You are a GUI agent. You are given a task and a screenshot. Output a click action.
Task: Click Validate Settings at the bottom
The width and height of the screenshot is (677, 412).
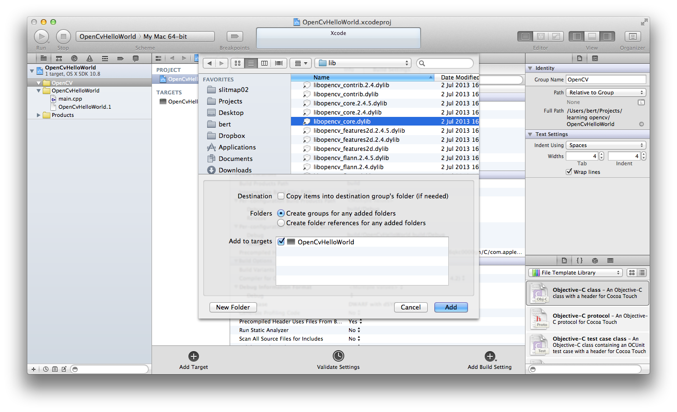tap(338, 361)
